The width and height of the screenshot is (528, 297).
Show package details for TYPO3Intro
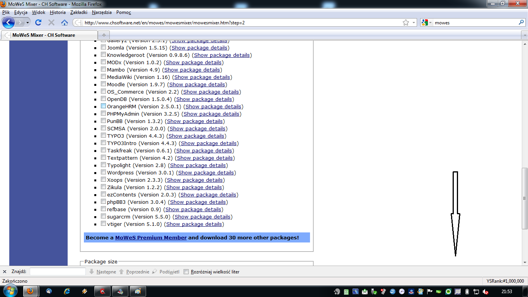(x=209, y=143)
